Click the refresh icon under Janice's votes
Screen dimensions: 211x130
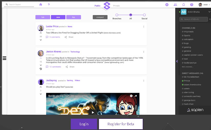pyautogui.click(x=41, y=69)
